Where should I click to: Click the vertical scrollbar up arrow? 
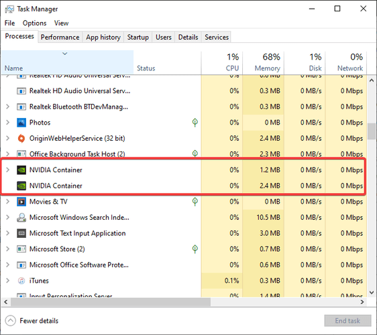(x=372, y=80)
